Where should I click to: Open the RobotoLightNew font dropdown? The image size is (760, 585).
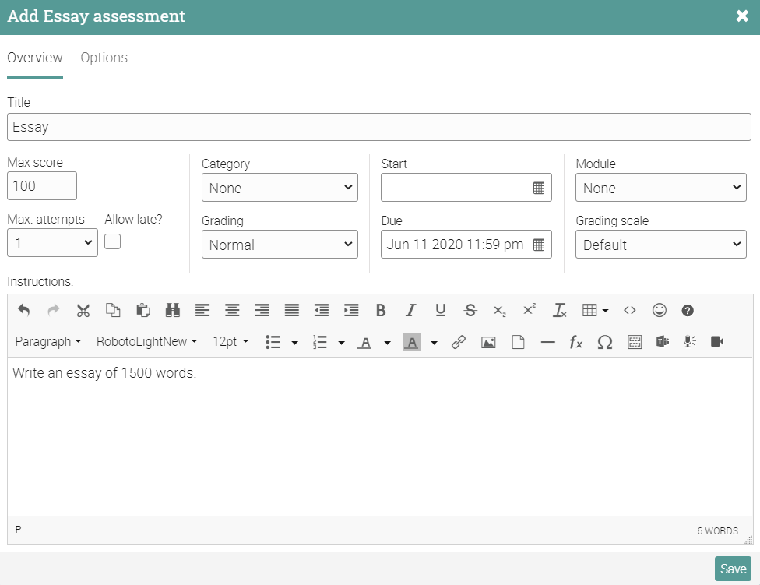click(147, 342)
